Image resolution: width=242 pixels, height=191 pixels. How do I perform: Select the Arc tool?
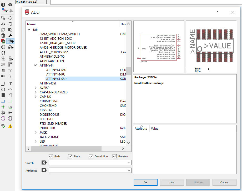10,89
